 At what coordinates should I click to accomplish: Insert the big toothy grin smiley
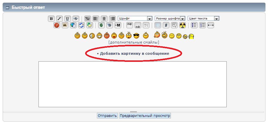pos(99,35)
